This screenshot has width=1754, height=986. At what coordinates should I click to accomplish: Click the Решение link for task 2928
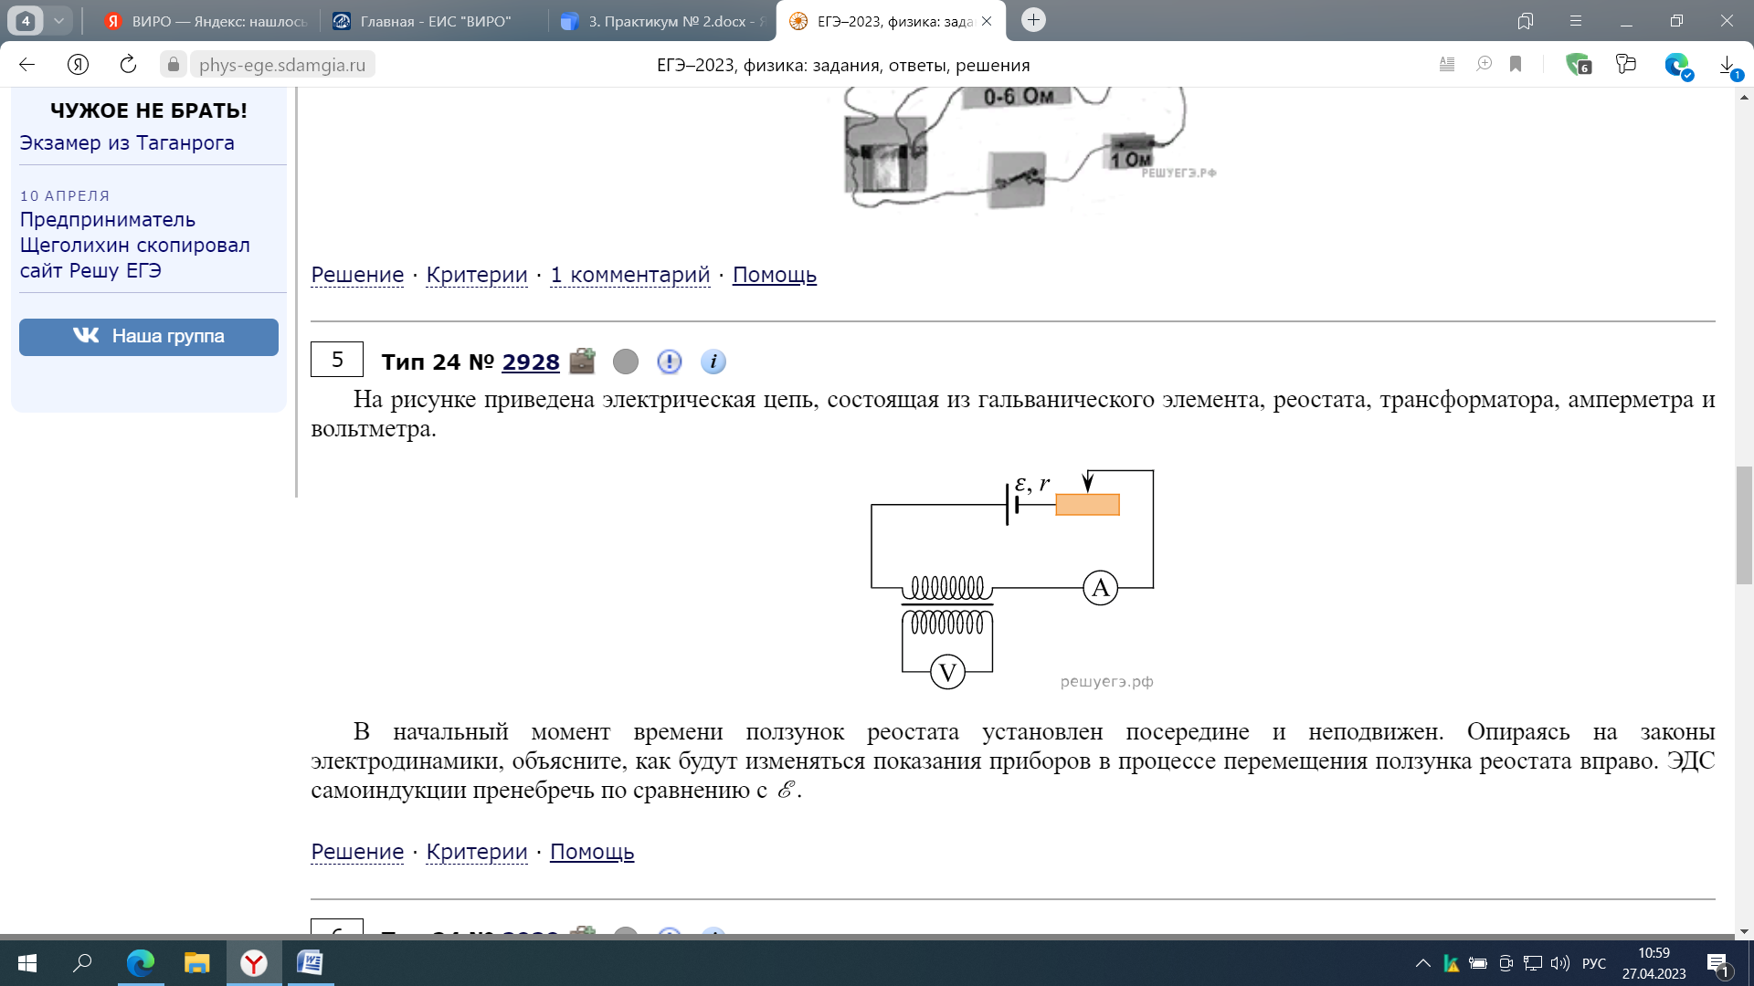356,850
